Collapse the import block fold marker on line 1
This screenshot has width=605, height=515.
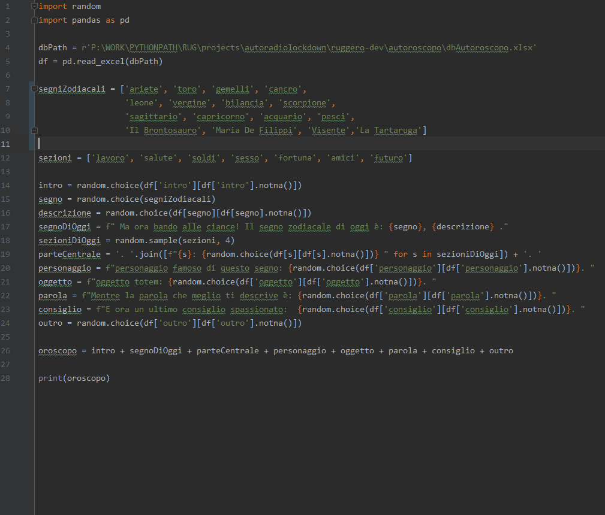click(34, 6)
